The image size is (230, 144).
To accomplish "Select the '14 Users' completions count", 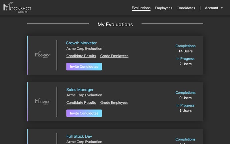I will click(185, 51).
